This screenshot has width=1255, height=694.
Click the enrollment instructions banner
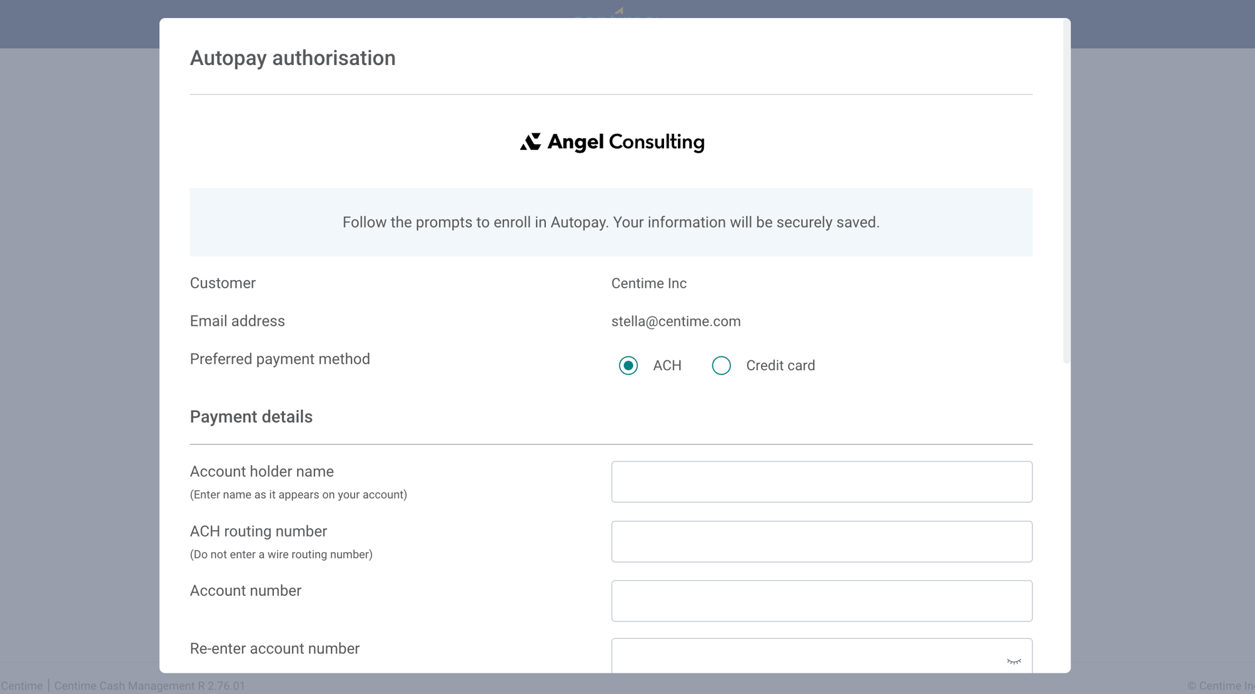(x=610, y=222)
